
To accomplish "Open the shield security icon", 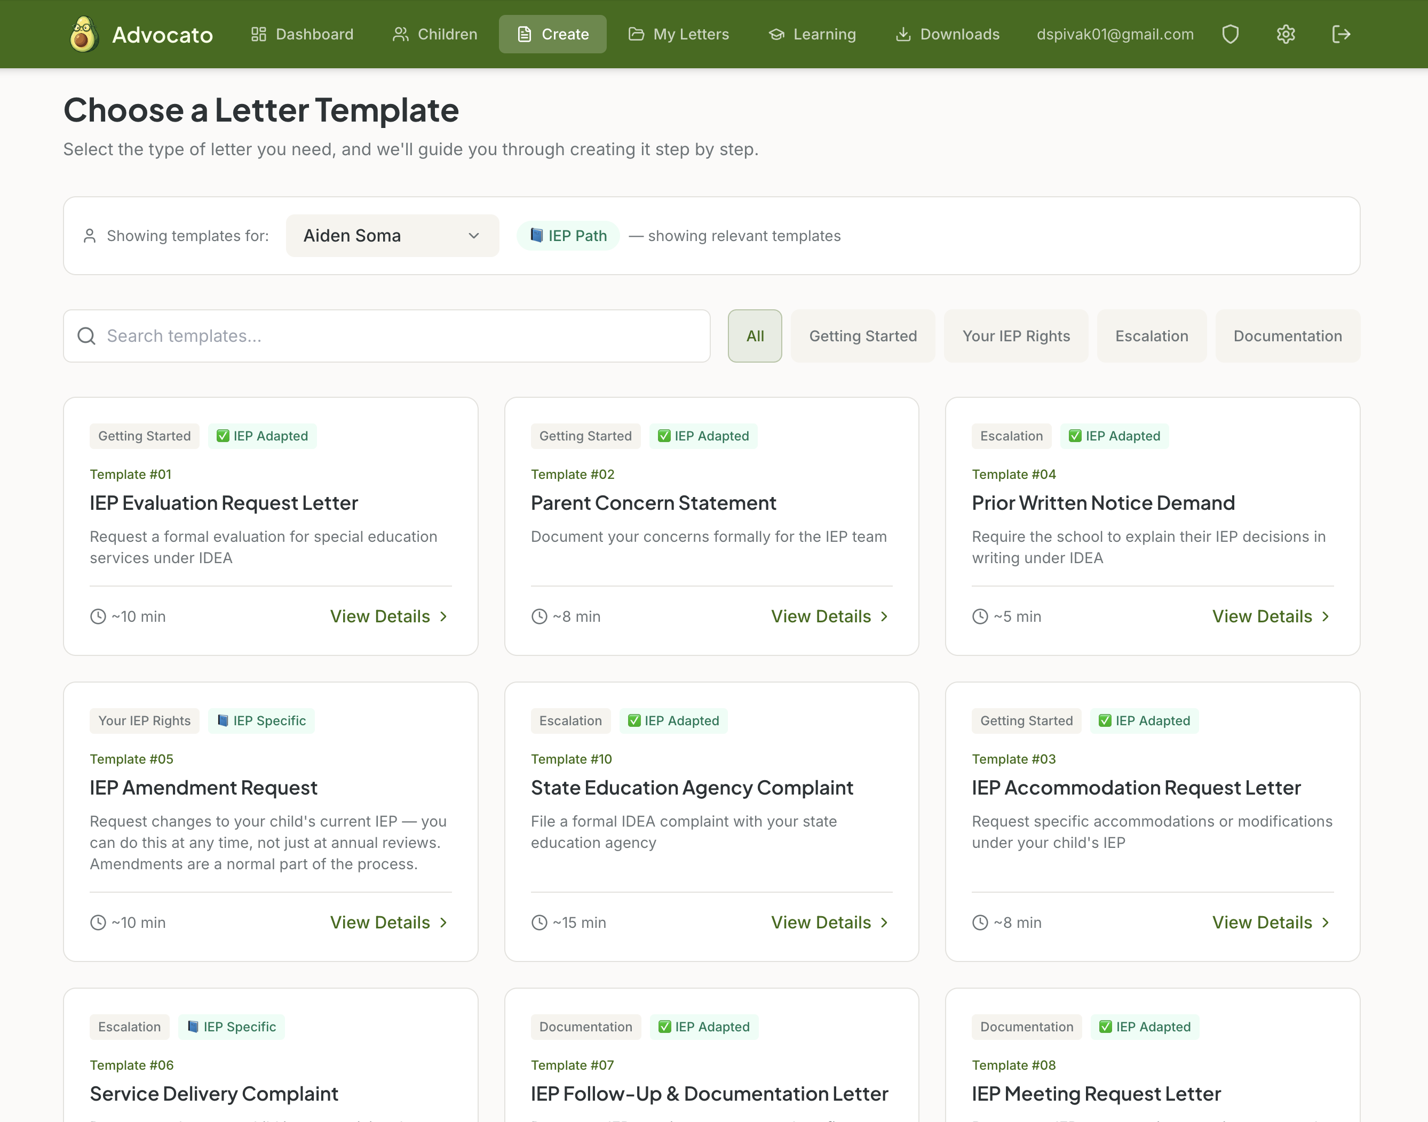I will (1230, 34).
